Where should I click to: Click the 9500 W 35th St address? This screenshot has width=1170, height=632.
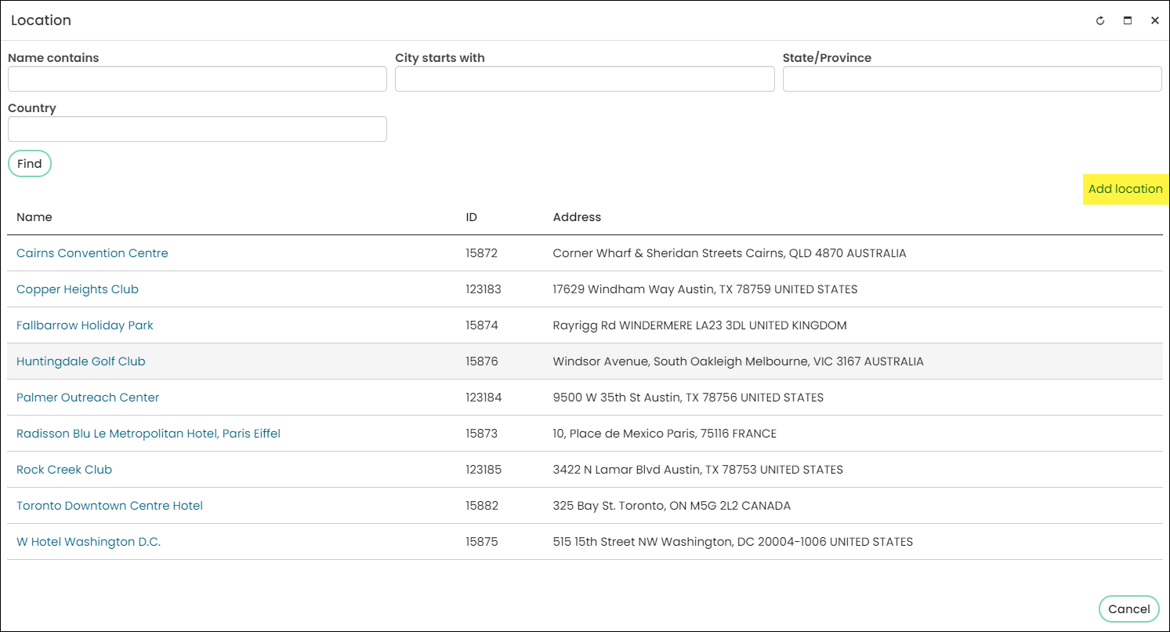[688, 398]
